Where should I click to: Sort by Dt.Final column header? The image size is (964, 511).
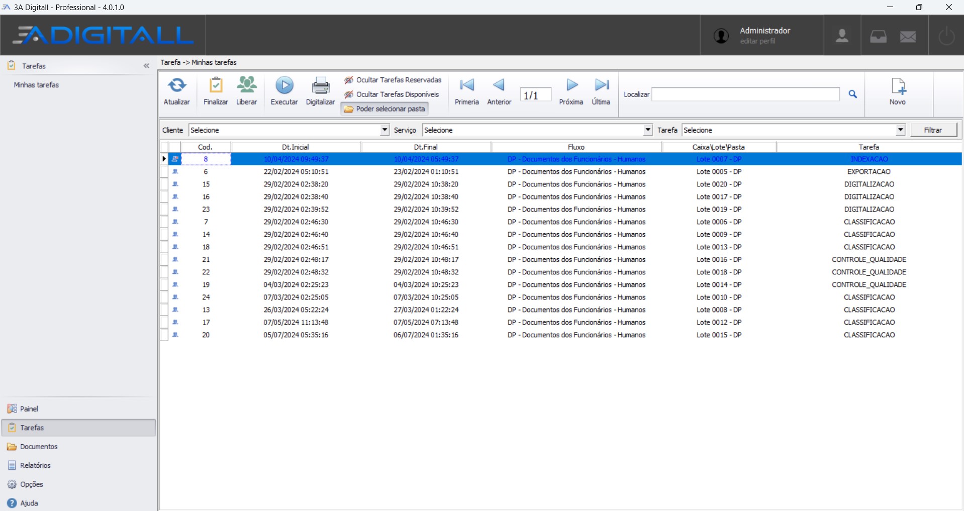pos(426,147)
